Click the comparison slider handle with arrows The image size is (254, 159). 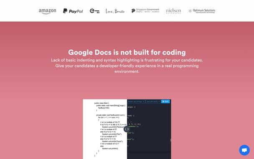click(127, 129)
